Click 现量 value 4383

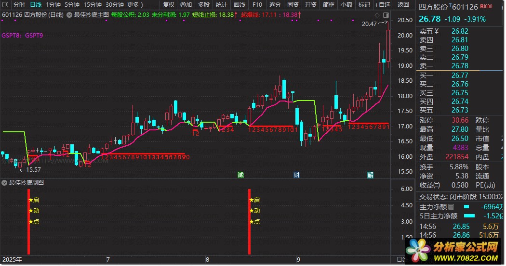[461, 148]
